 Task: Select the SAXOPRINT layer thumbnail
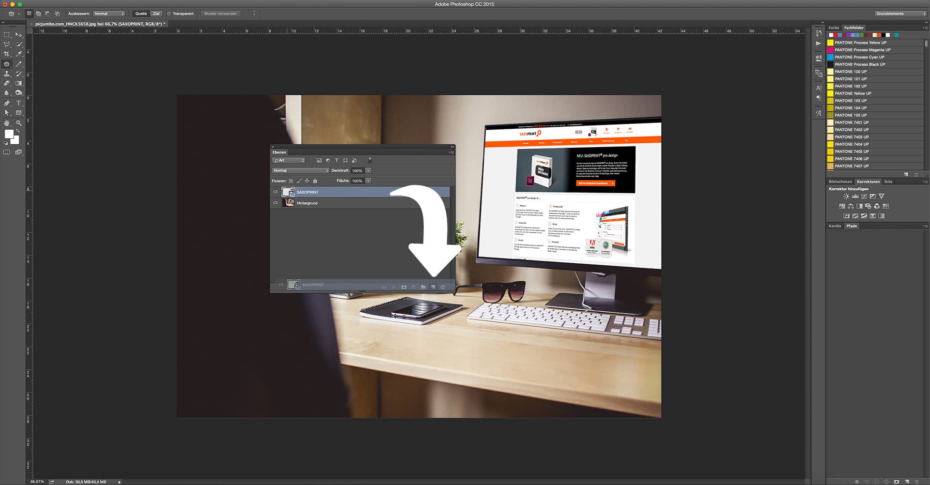pos(288,192)
